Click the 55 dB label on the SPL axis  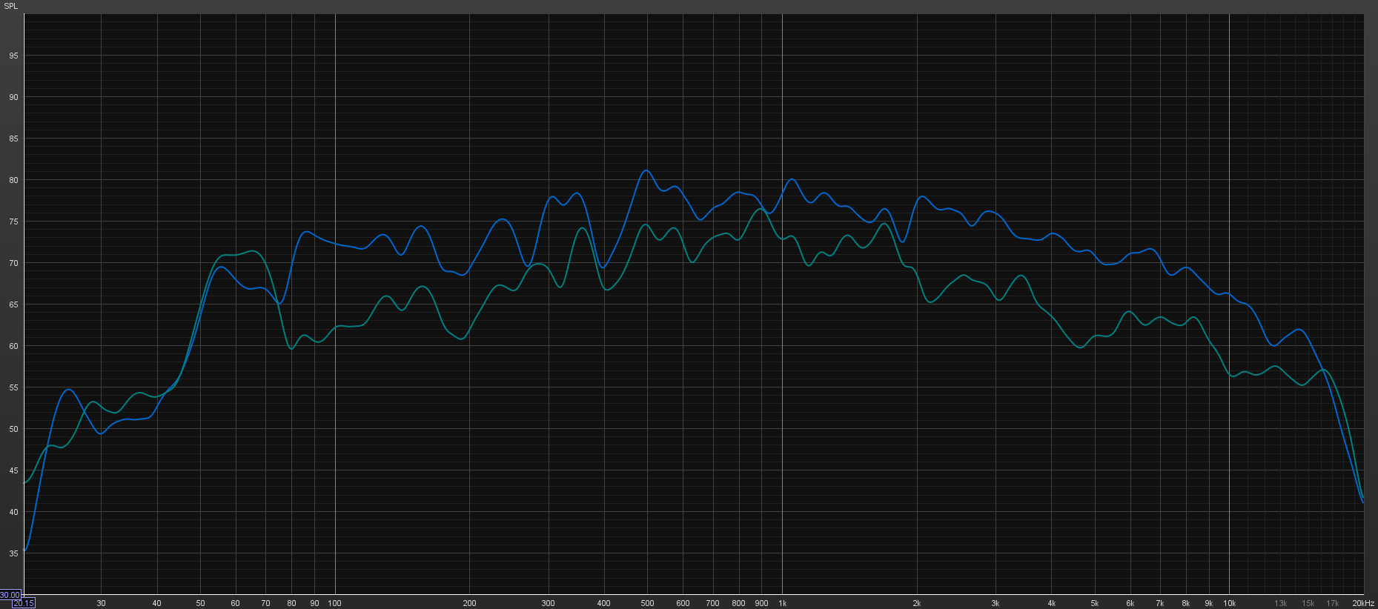[x=14, y=387]
